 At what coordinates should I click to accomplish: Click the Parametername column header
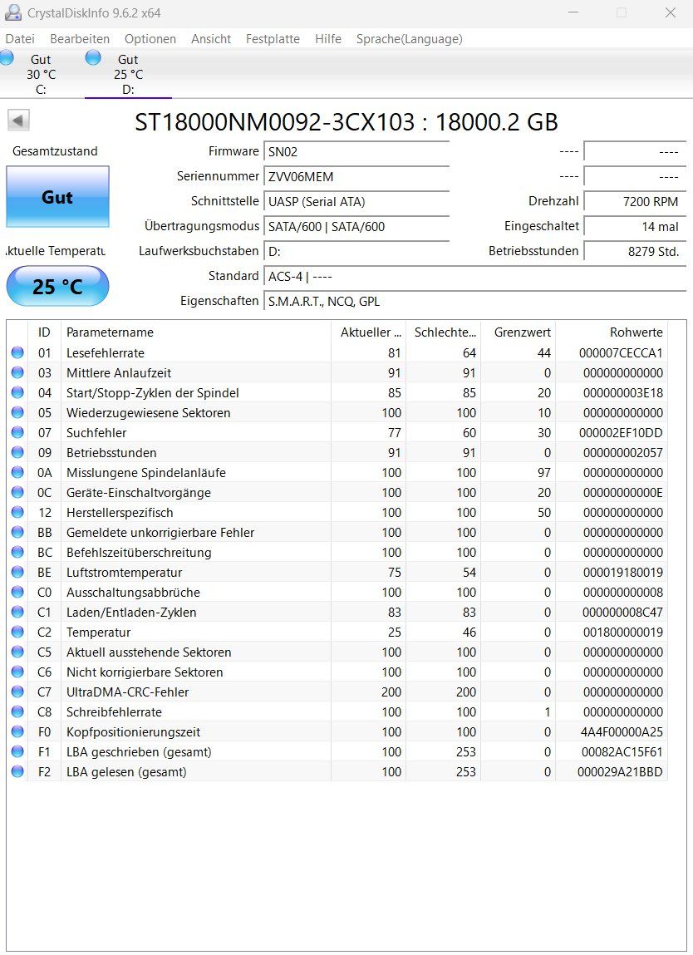point(195,332)
